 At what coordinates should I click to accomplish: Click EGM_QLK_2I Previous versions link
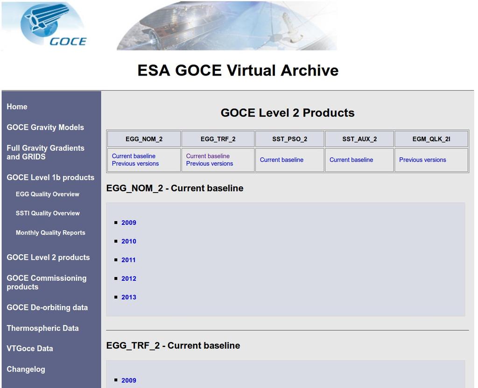422,160
